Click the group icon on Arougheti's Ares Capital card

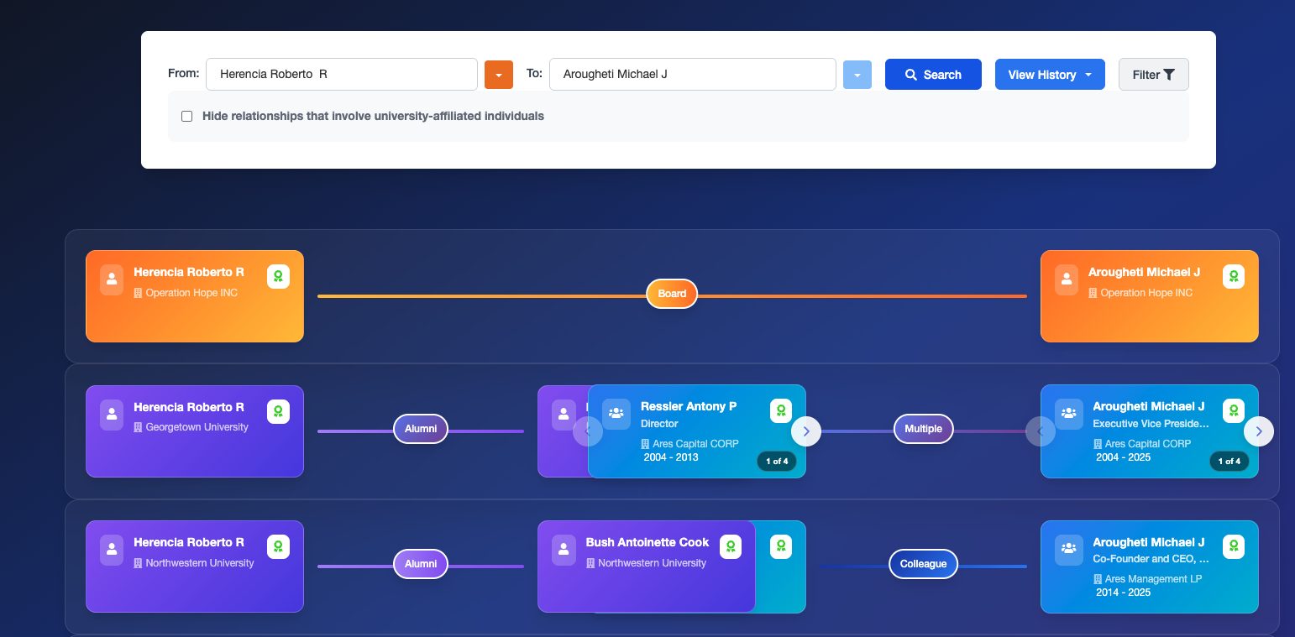point(1069,414)
